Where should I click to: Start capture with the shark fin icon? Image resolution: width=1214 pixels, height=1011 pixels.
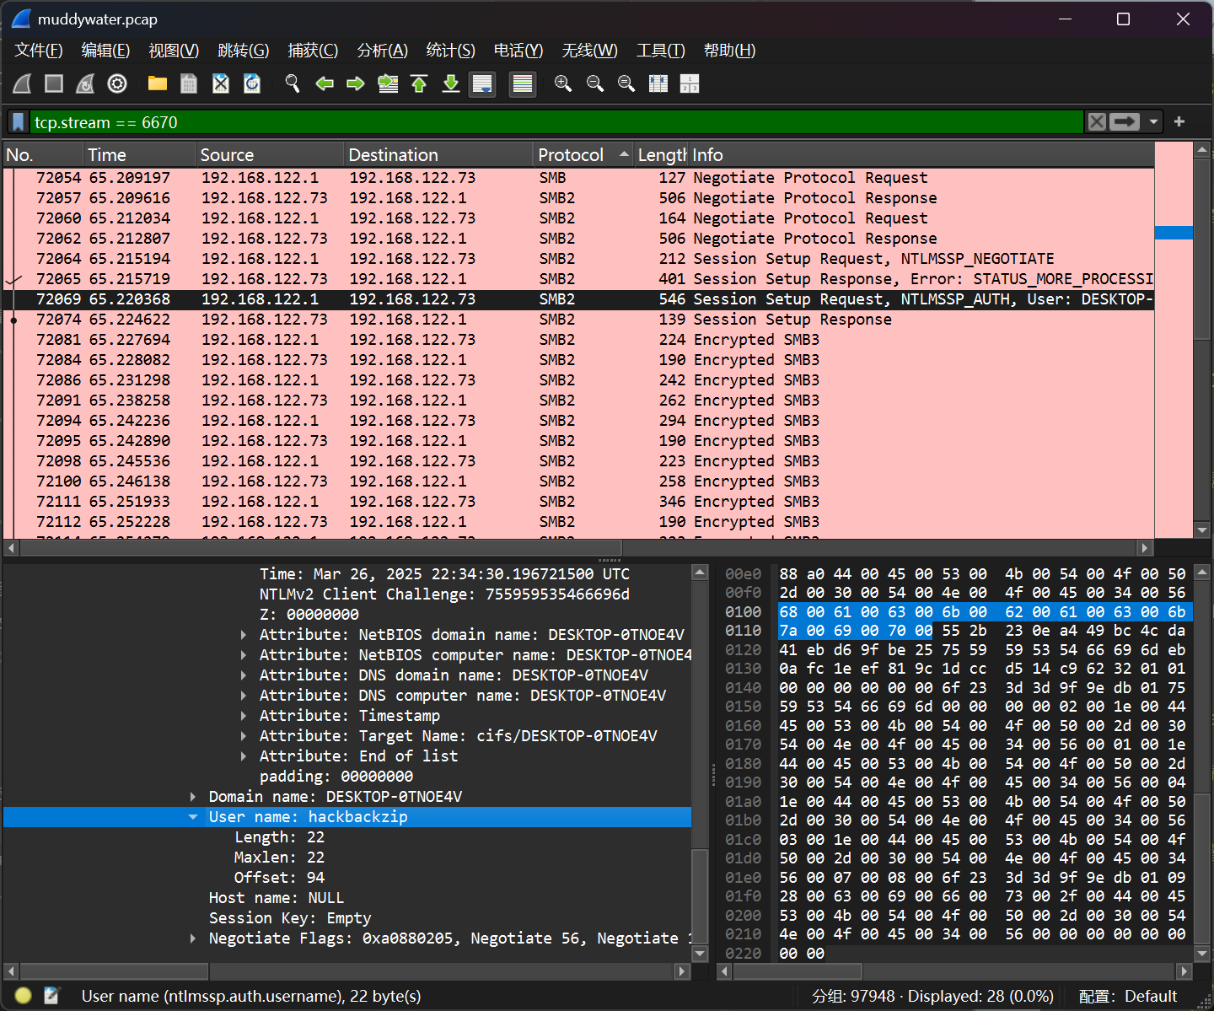click(x=23, y=83)
